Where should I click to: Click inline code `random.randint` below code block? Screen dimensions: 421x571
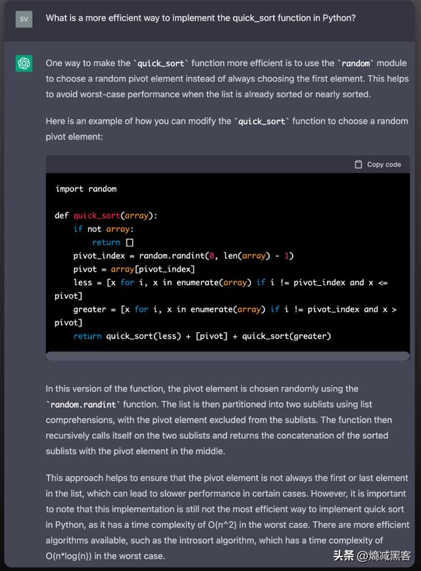(84, 404)
